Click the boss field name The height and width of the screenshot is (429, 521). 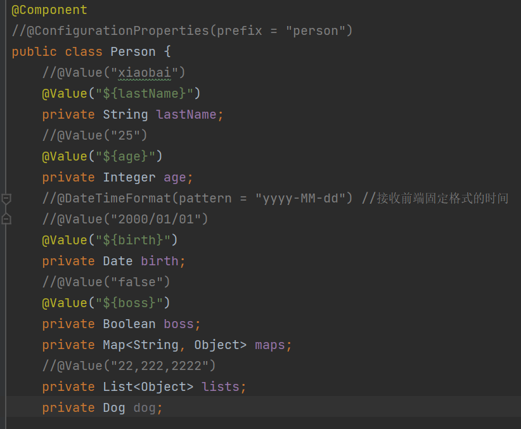click(179, 324)
